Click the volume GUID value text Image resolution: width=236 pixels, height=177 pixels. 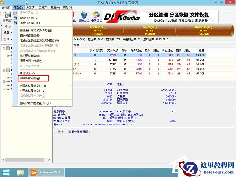[109, 125]
